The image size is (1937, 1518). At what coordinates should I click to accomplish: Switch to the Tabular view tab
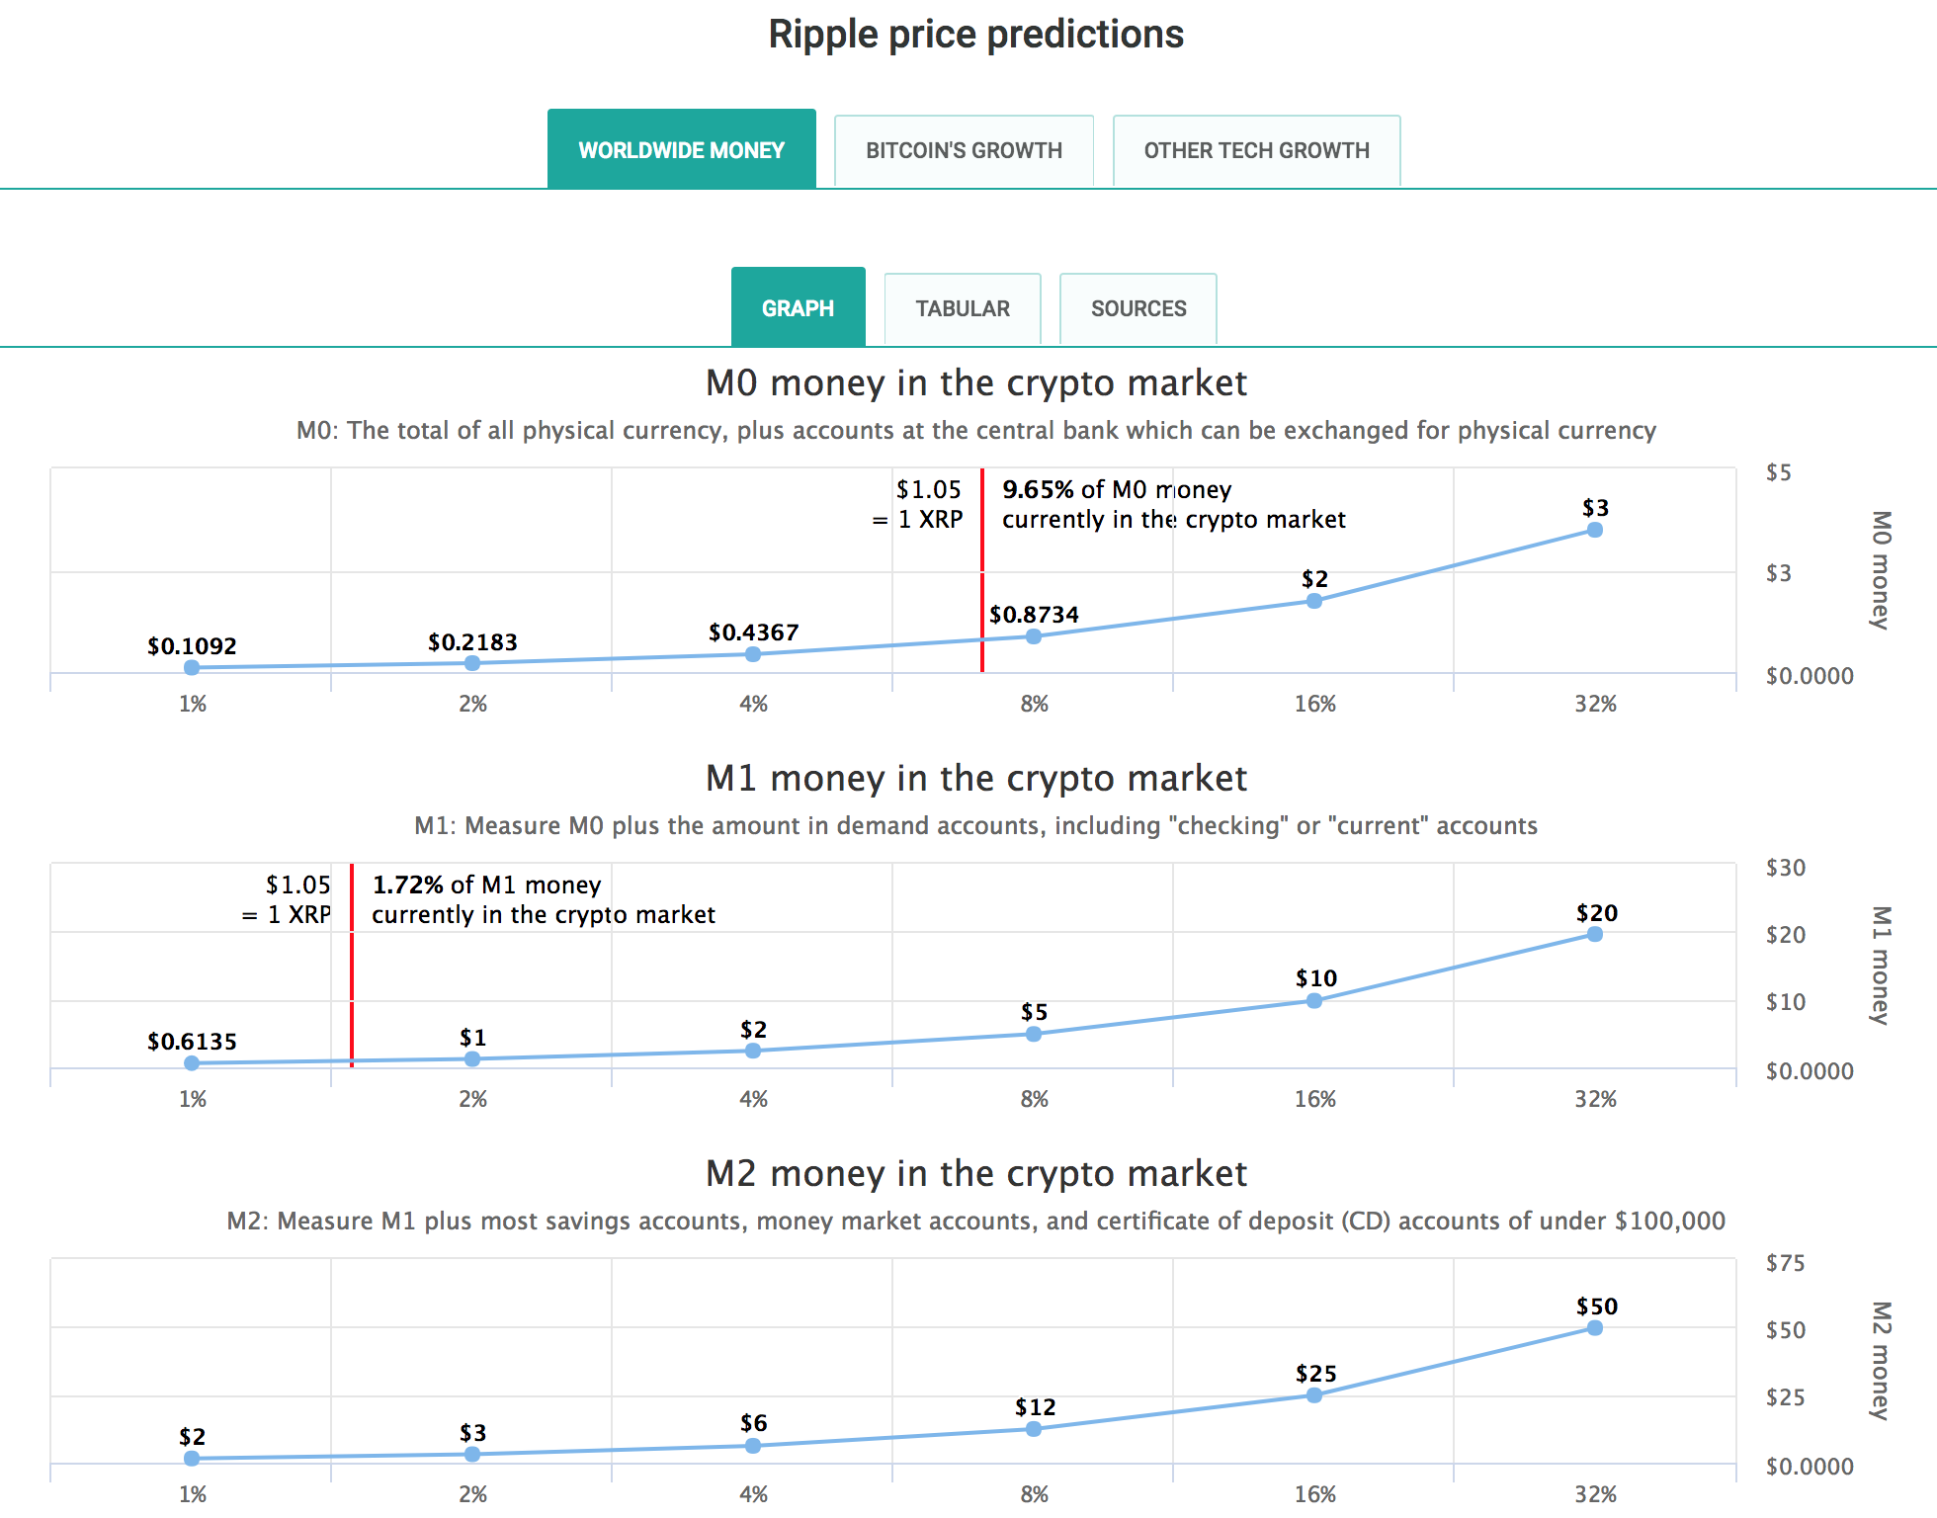click(963, 309)
